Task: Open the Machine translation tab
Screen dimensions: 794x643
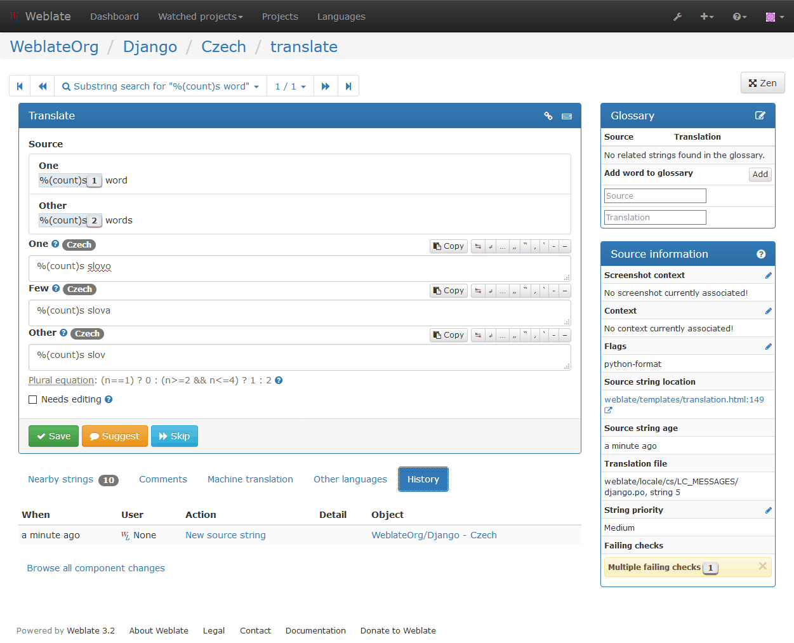Action: tap(250, 479)
